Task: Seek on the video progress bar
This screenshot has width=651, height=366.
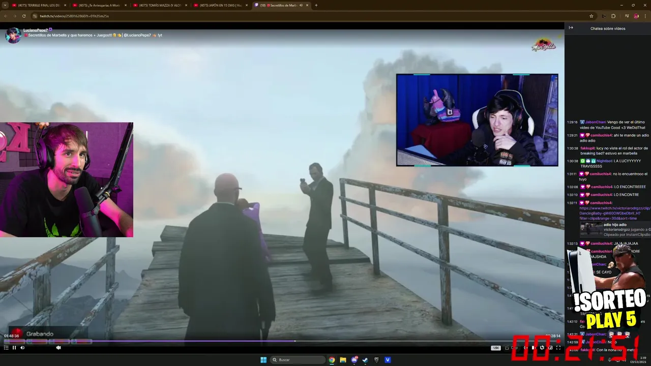Action: 282,341
